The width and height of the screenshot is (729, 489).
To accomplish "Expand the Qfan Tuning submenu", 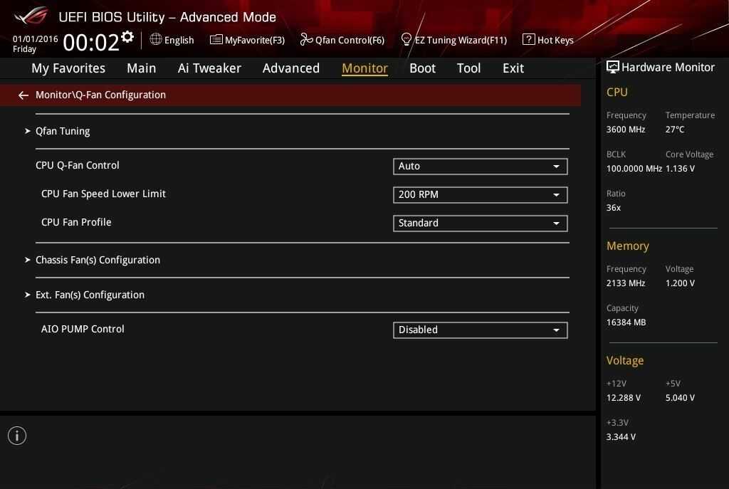I will pyautogui.click(x=63, y=131).
